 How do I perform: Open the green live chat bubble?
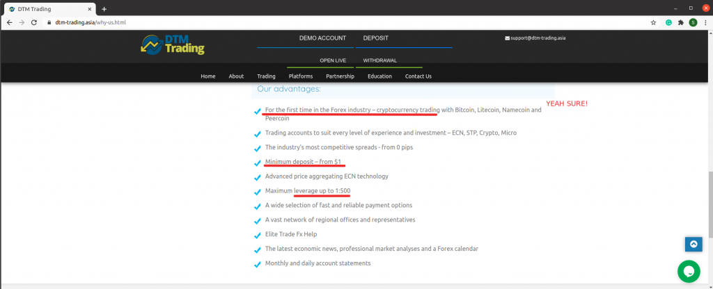click(689, 272)
